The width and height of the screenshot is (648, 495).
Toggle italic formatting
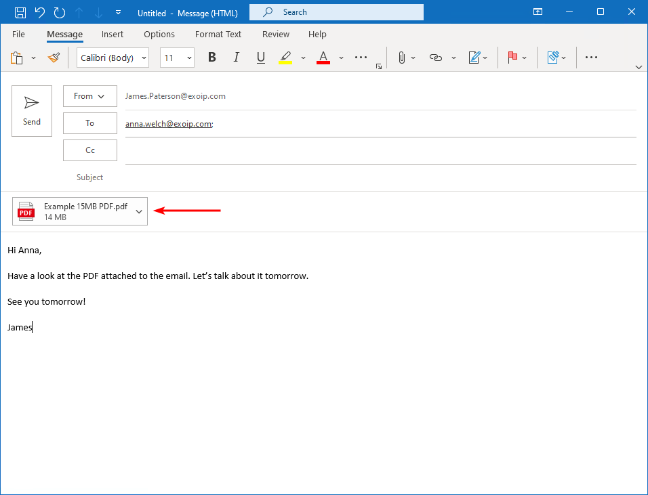coord(236,58)
